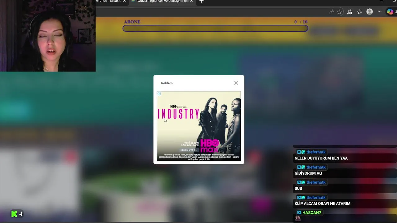Viewport: 397px width, 223px height.
Task: Open the Favorites list icon
Action: coord(359,12)
